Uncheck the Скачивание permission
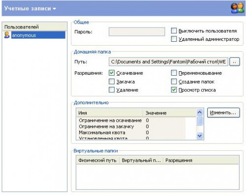The image size is (246, 195). tap(112, 73)
